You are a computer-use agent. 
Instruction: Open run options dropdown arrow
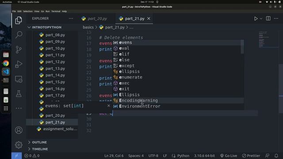[x=261, y=19]
